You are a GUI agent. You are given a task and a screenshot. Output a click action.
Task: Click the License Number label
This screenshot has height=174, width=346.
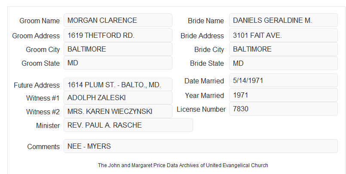(x=201, y=110)
